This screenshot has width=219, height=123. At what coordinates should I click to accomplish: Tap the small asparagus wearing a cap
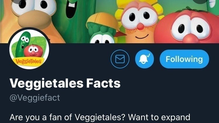(x=99, y=33)
